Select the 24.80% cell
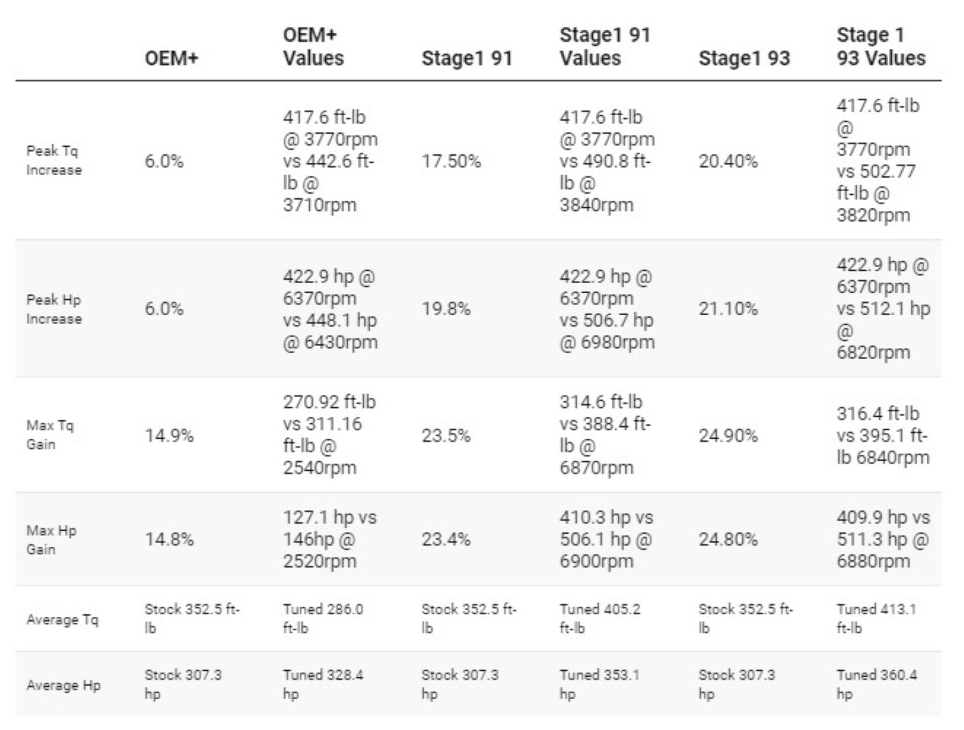Screen dimensions: 964x730 pos(728,539)
